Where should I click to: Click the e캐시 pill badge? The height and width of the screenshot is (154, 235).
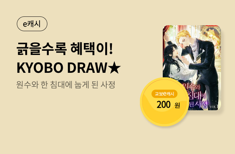[32, 24]
